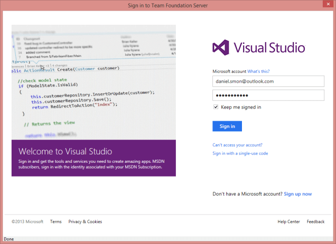Click the code editor preview image
The width and height of the screenshot is (336, 244).
94,84
